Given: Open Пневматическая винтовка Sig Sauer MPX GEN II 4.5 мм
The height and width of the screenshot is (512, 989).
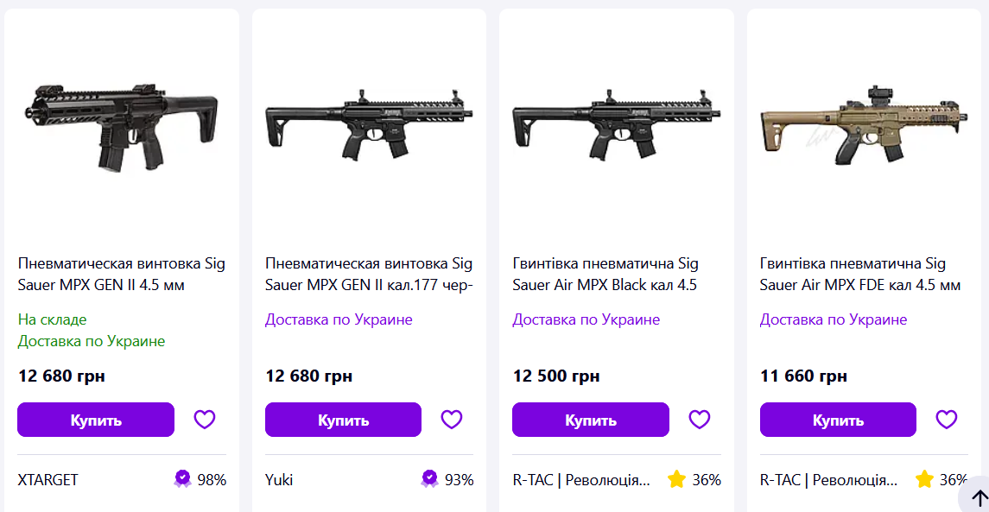Looking at the screenshot, I should pos(121,274).
